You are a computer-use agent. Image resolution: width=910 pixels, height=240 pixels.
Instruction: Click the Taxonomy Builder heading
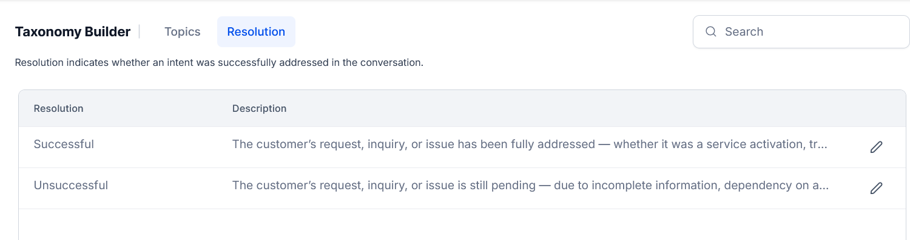click(x=73, y=32)
